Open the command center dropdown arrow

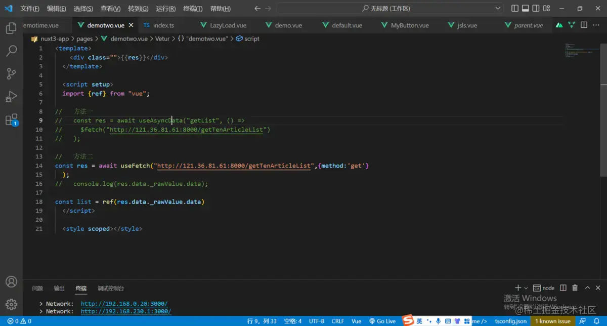click(x=498, y=9)
